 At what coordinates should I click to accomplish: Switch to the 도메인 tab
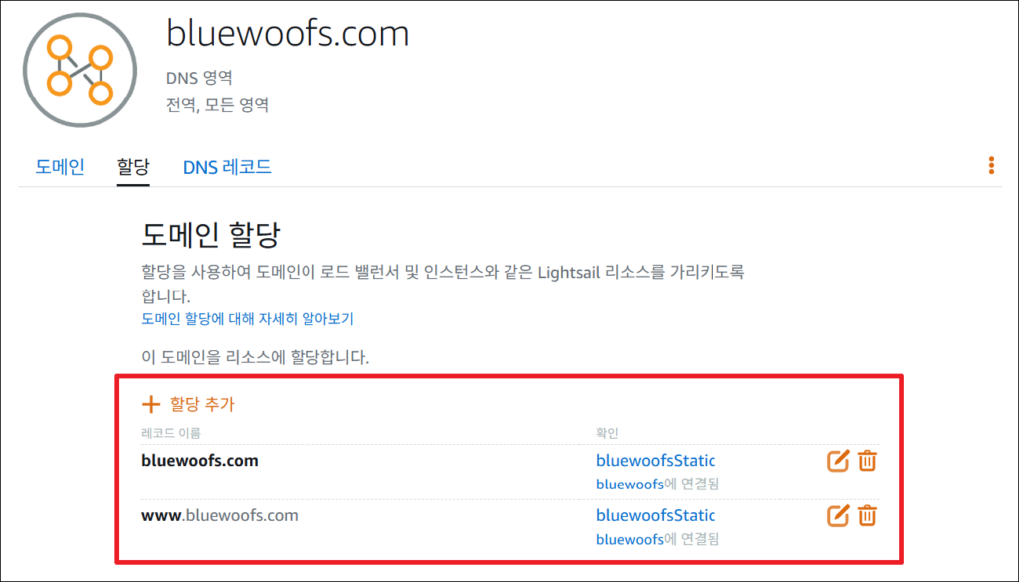[x=60, y=167]
